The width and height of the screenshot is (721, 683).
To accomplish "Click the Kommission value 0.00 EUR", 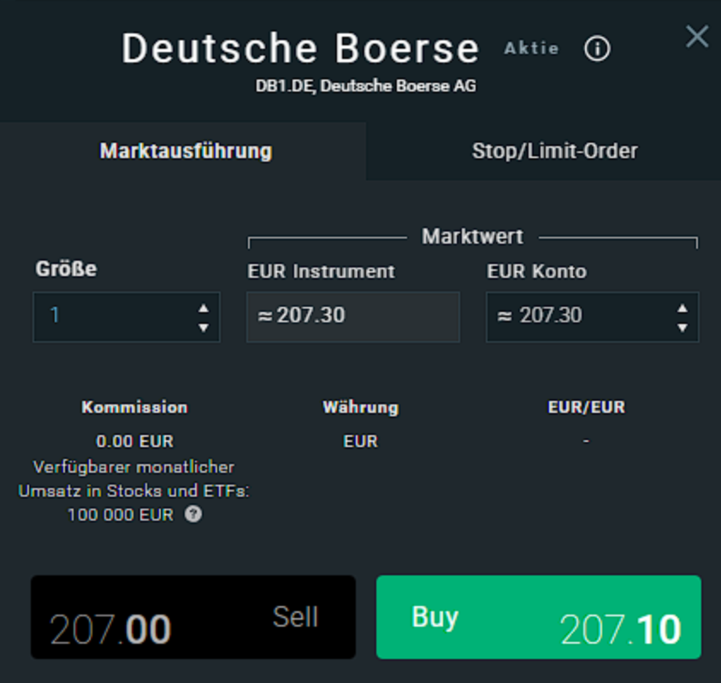I will coord(133,441).
